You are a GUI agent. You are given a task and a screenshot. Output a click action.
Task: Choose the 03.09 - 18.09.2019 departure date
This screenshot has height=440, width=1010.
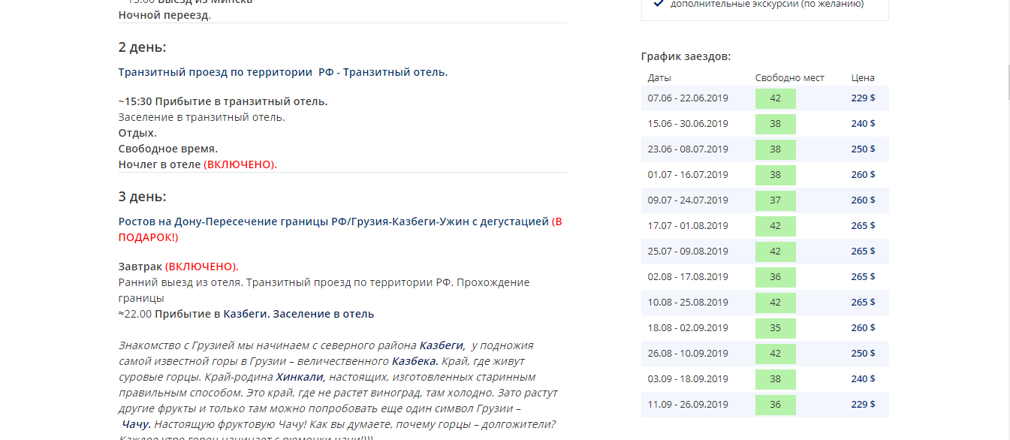coord(688,379)
